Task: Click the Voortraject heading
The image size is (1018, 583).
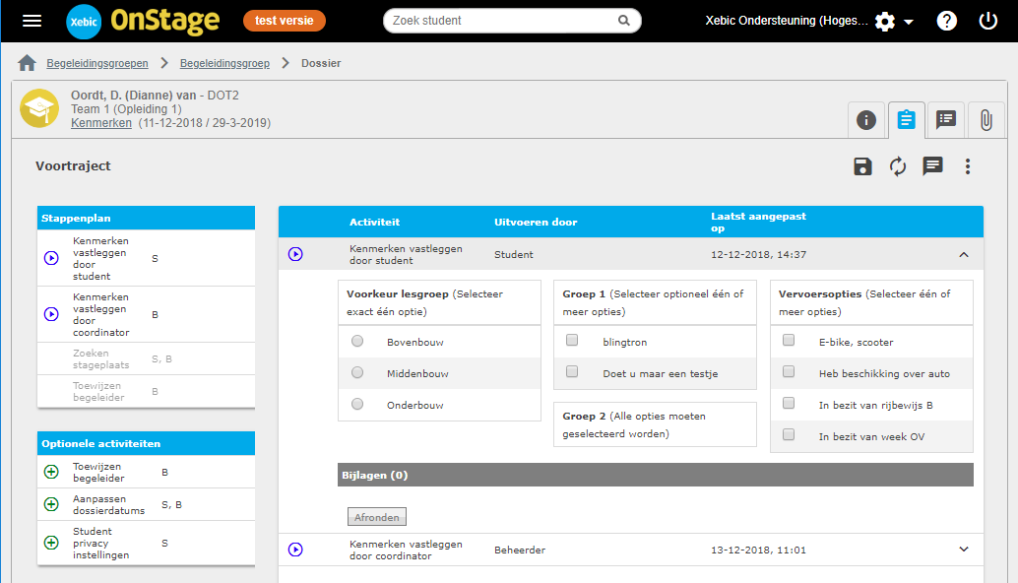Action: [73, 166]
